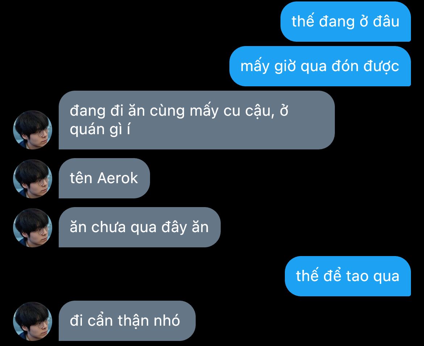Open the avatar beside the "đang đi ăn cùng" message
The width and height of the screenshot is (424, 346).
click(x=33, y=130)
